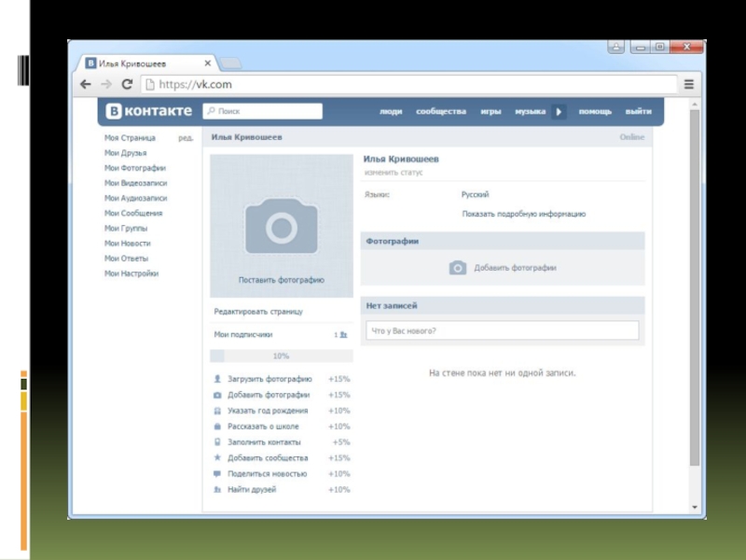This screenshot has height=560, width=746.
Task: Click выйти to log out
Action: [x=639, y=111]
